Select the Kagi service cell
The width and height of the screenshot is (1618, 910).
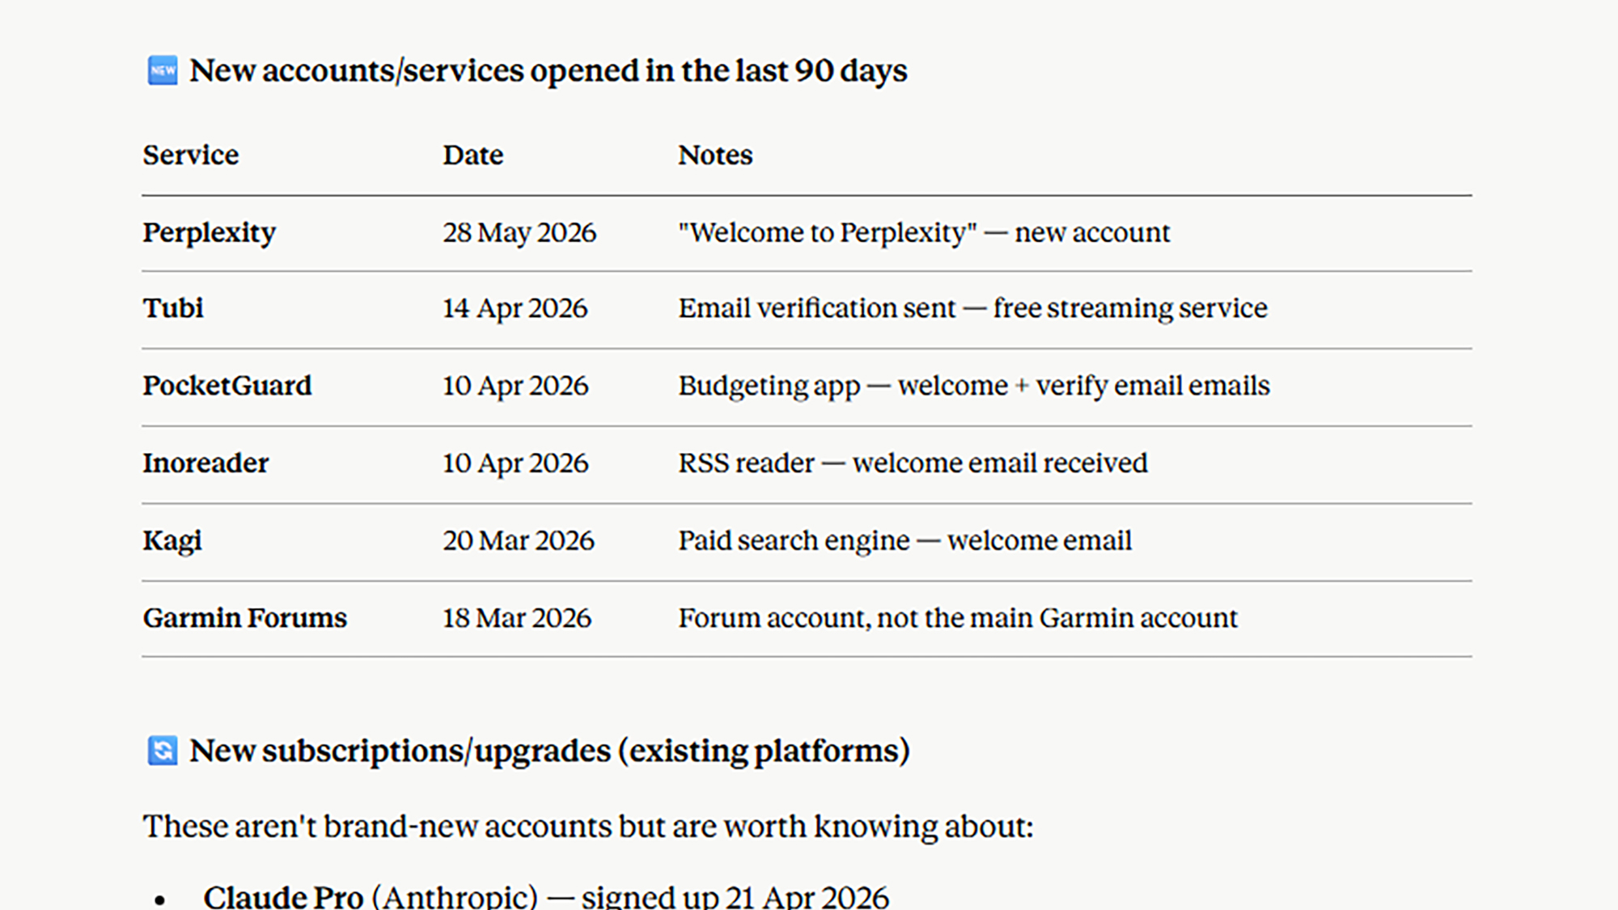(x=172, y=541)
